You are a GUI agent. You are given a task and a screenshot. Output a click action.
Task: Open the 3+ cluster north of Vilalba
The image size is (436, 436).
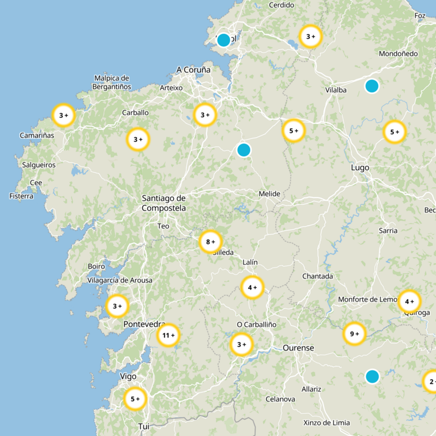[311, 37]
